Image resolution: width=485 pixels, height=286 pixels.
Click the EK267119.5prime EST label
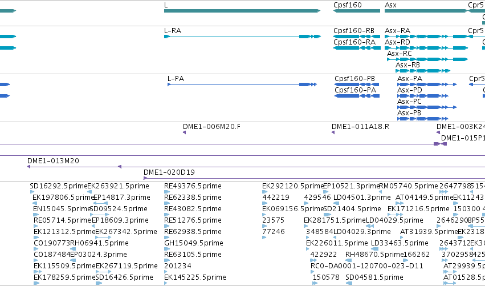tap(127, 266)
